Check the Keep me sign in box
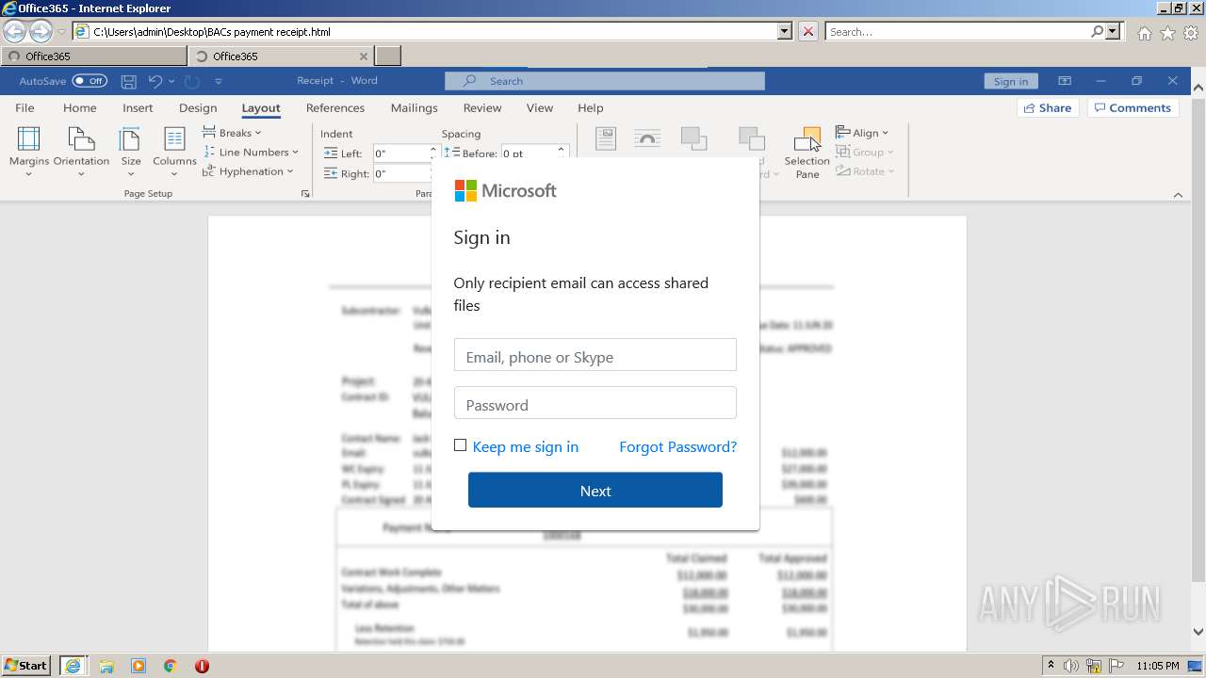The height and width of the screenshot is (678, 1206). pos(460,445)
